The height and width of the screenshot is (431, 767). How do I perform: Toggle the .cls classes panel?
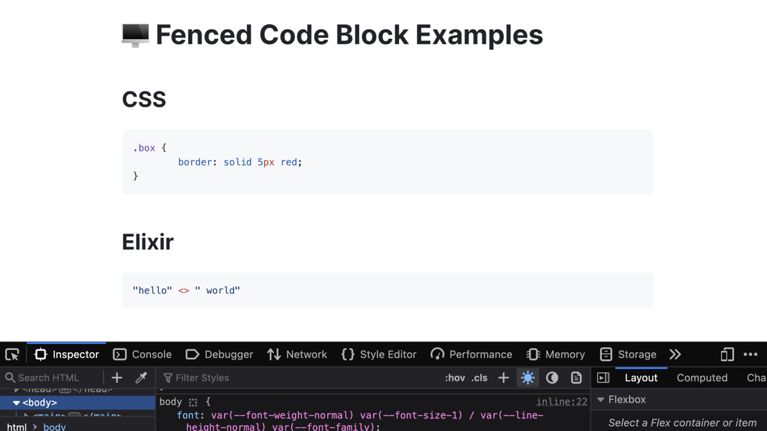pyautogui.click(x=479, y=378)
